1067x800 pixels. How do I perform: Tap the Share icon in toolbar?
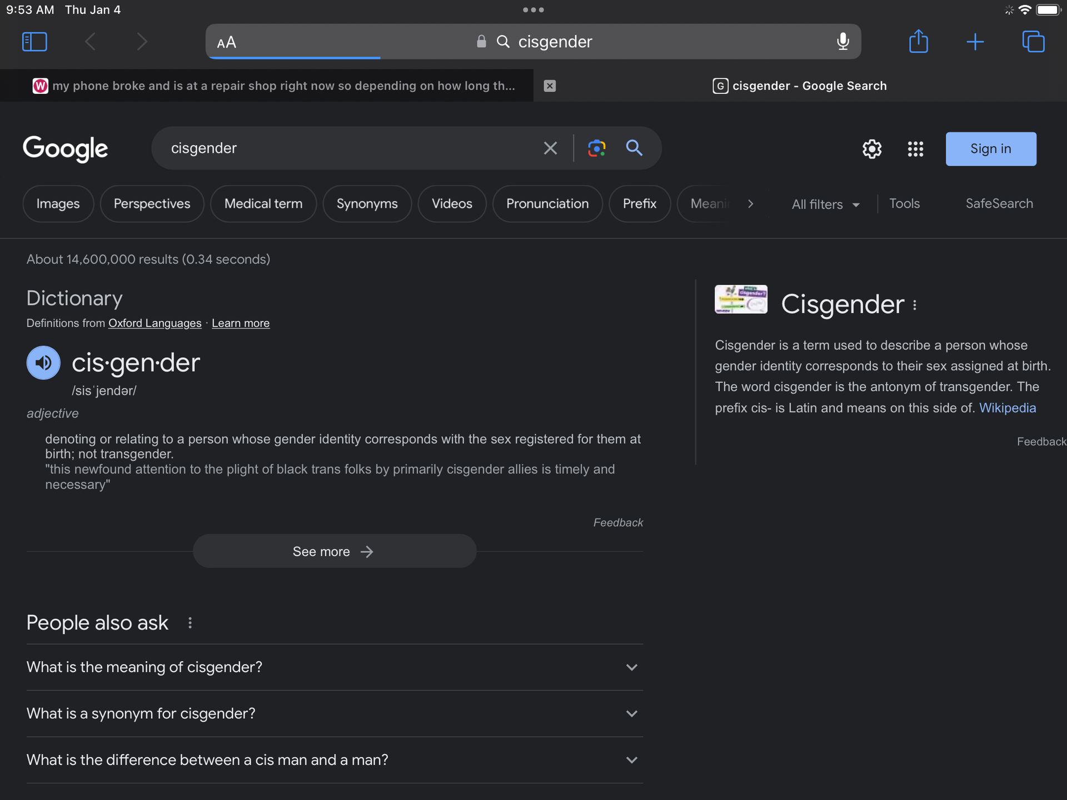919,42
